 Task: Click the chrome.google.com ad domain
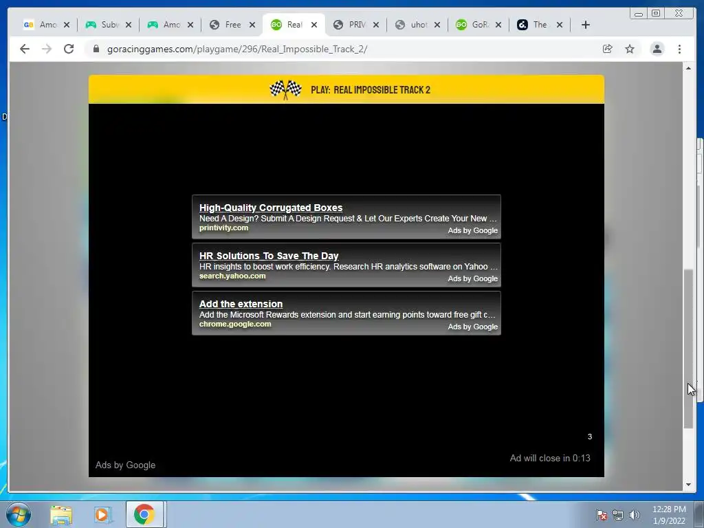235,324
